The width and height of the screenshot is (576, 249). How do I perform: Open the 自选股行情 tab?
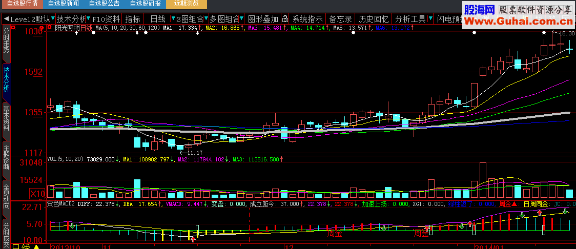[23, 4]
